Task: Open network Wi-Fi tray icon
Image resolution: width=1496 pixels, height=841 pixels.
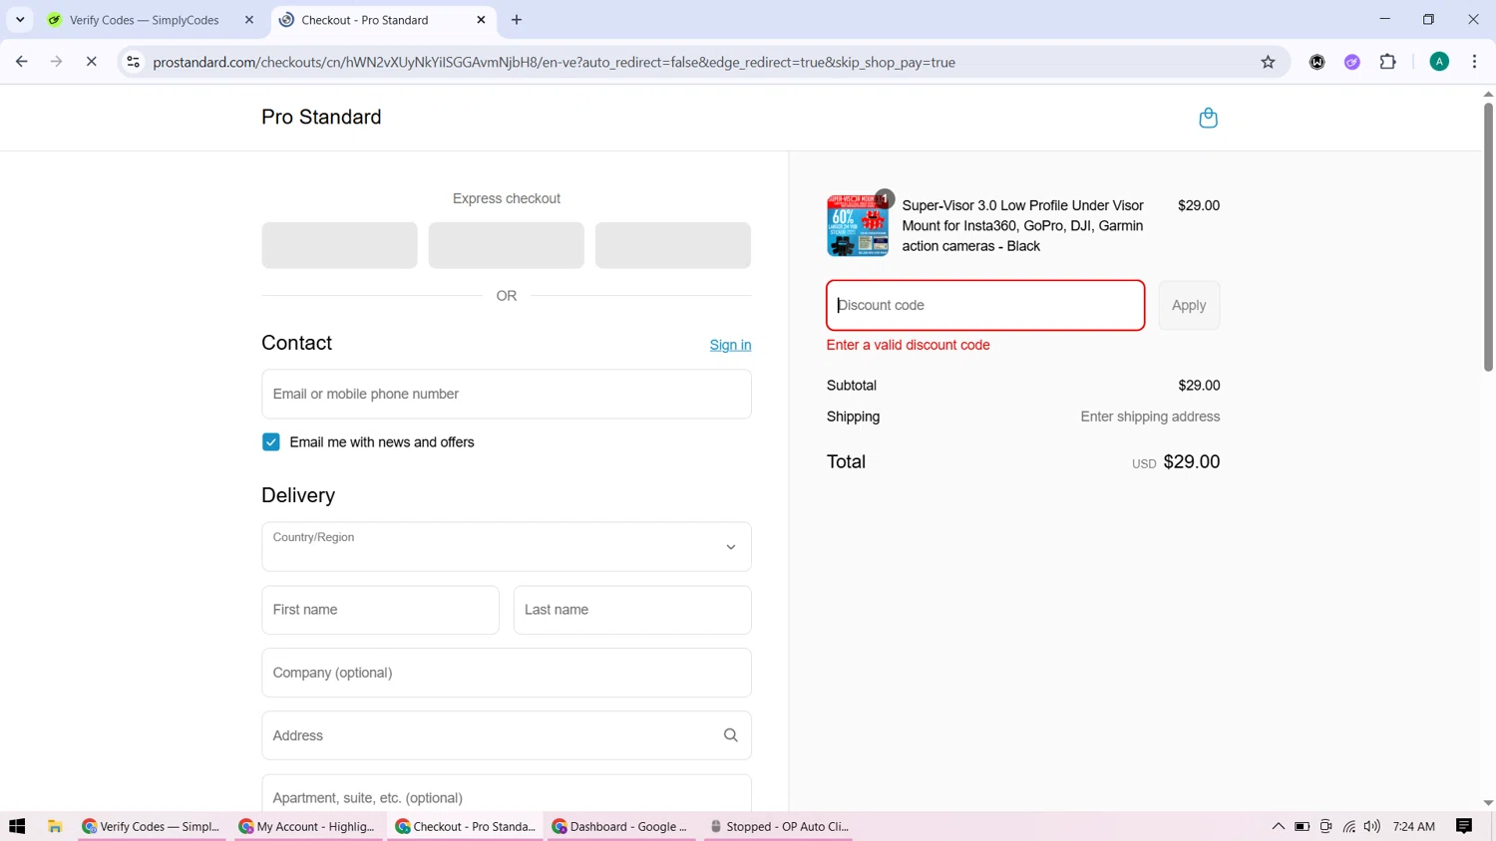Action: pos(1349,826)
